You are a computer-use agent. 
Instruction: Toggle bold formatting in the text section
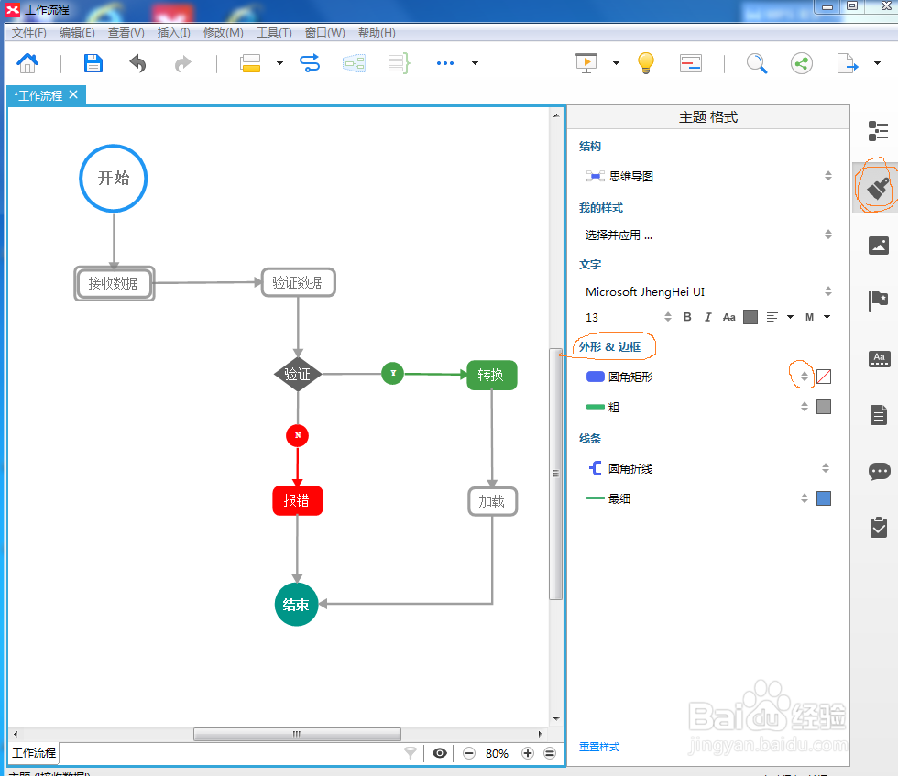[686, 317]
